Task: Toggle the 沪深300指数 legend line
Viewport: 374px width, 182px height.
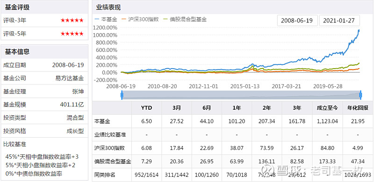Action: pyautogui.click(x=140, y=19)
